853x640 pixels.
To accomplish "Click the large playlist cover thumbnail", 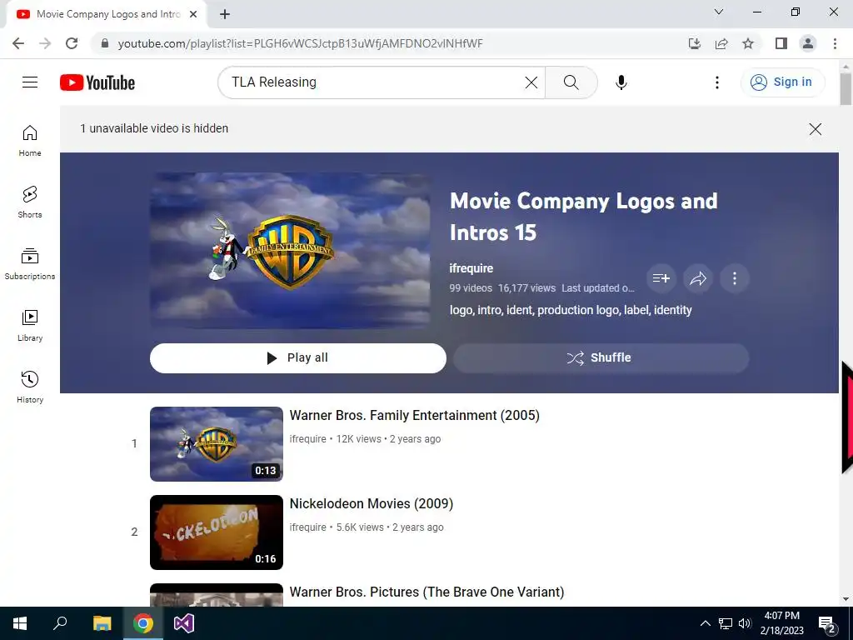I will 290,250.
